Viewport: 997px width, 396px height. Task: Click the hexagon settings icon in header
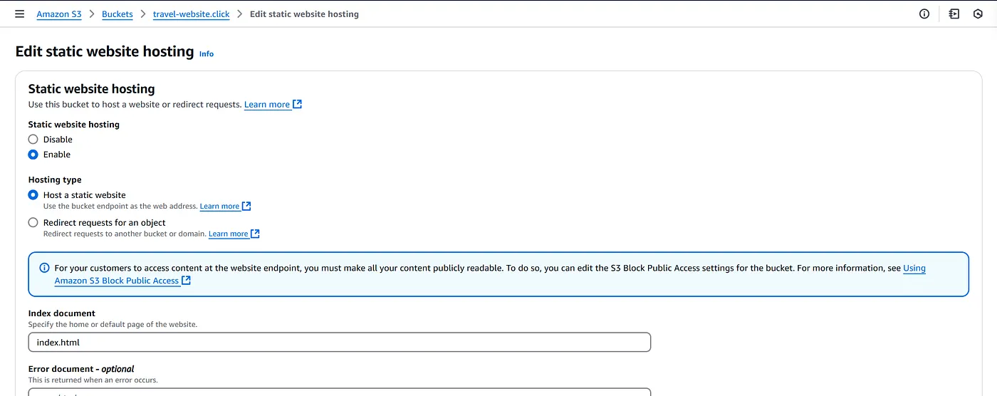click(x=979, y=14)
